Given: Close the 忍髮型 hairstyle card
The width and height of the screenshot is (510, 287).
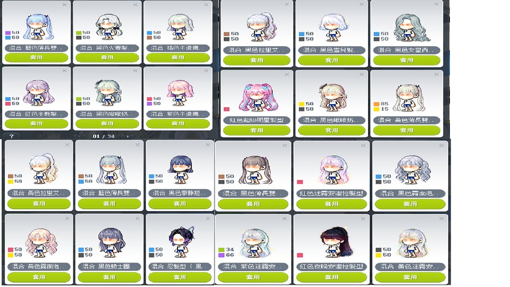Looking at the screenshot, I should (x=208, y=218).
